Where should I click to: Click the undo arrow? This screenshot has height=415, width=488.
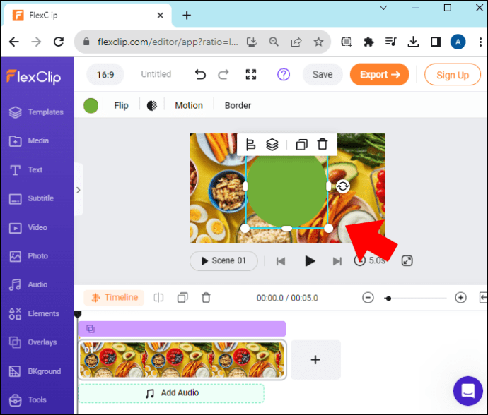[x=200, y=75]
